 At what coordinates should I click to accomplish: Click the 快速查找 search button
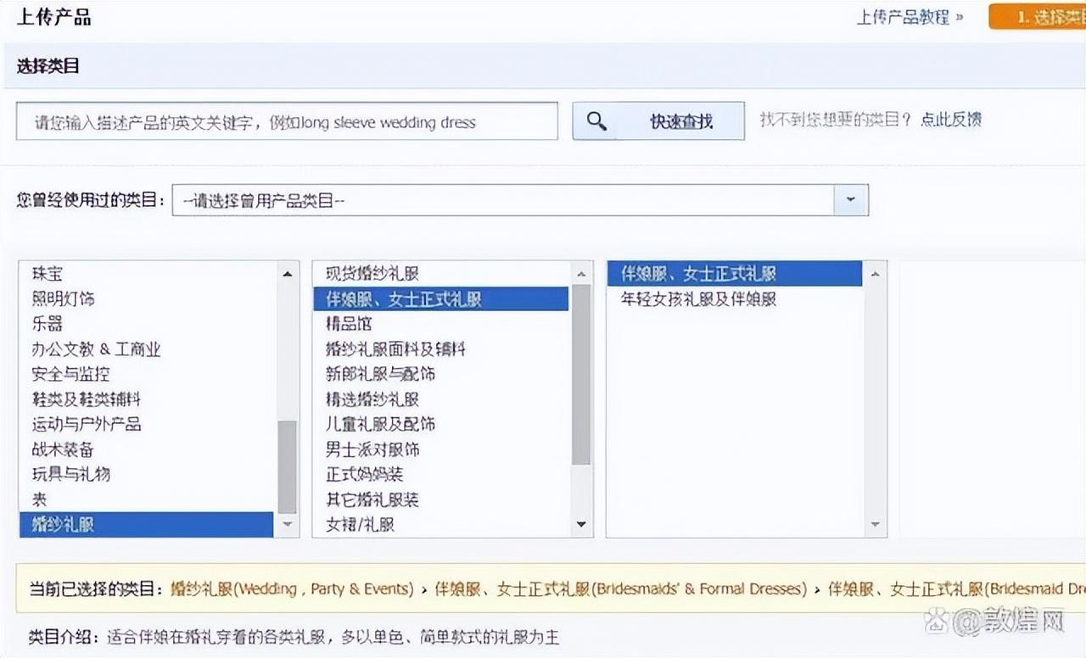point(658,121)
